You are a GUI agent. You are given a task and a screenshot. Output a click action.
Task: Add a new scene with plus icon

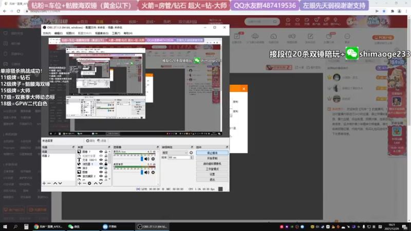pos(44,183)
